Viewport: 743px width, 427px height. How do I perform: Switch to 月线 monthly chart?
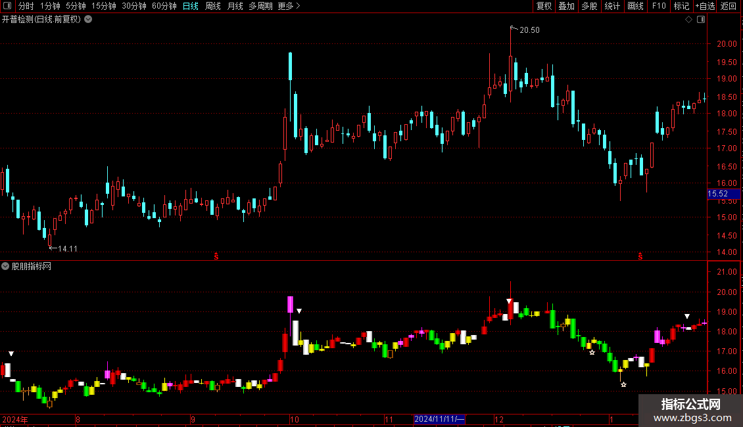[235, 6]
